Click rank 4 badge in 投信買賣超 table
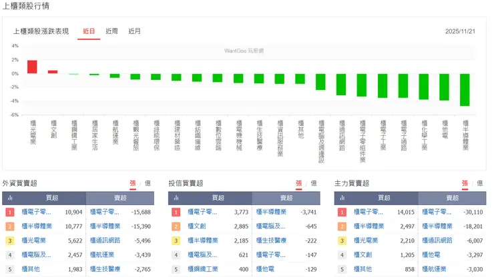The height and width of the screenshot is (279, 494). pyautogui.click(x=176, y=255)
